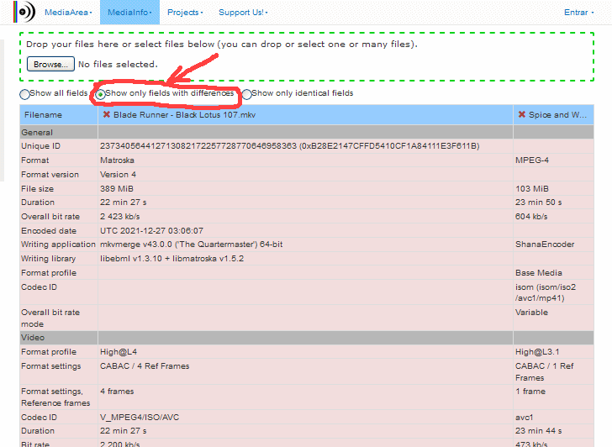
Task: Click the 103 MiB file size value
Action: point(532,189)
